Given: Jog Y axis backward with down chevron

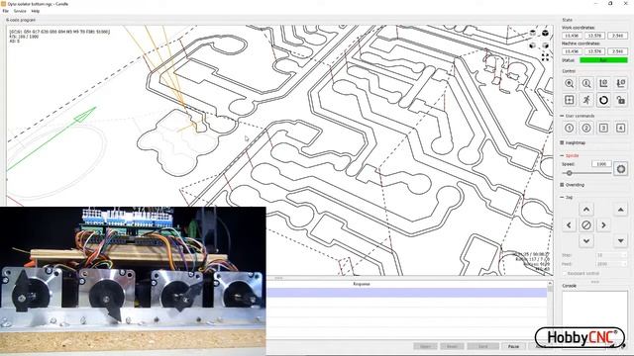Looking at the screenshot, I should tap(586, 241).
